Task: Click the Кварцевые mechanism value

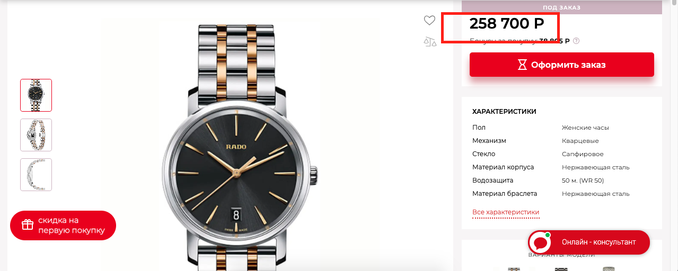Action: coord(580,141)
